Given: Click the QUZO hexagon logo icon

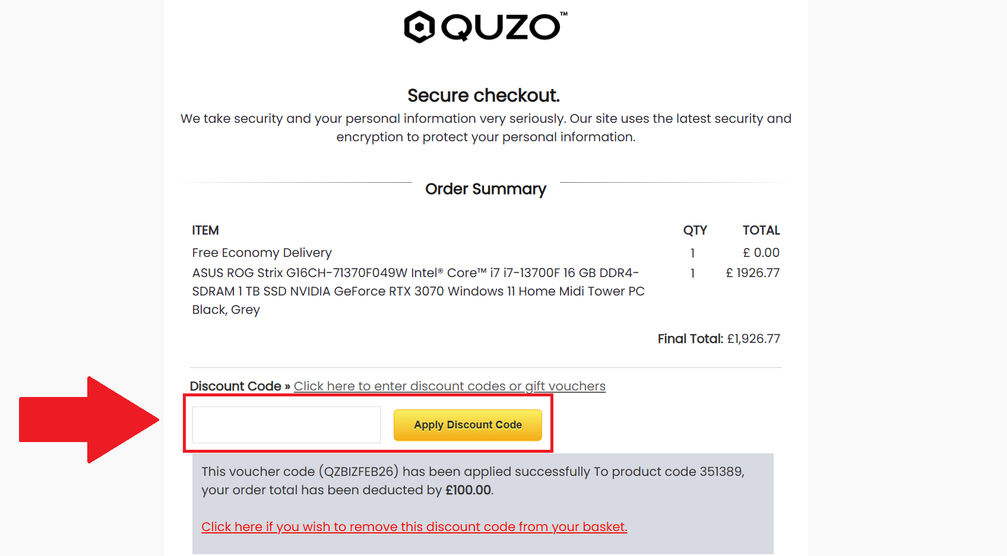Looking at the screenshot, I should point(419,26).
